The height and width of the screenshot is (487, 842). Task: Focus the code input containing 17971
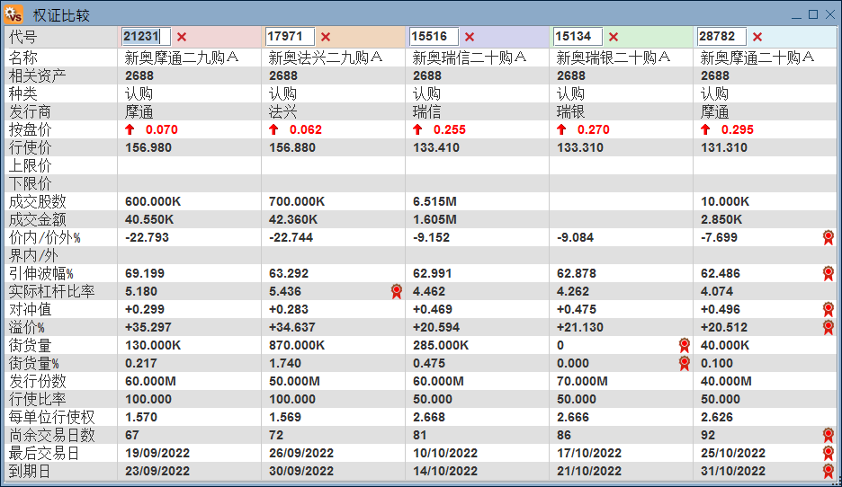pos(290,37)
